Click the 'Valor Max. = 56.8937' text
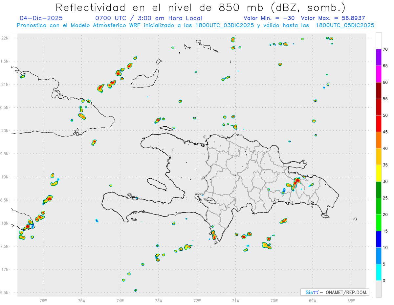The height and width of the screenshot is (305, 394). (333, 18)
